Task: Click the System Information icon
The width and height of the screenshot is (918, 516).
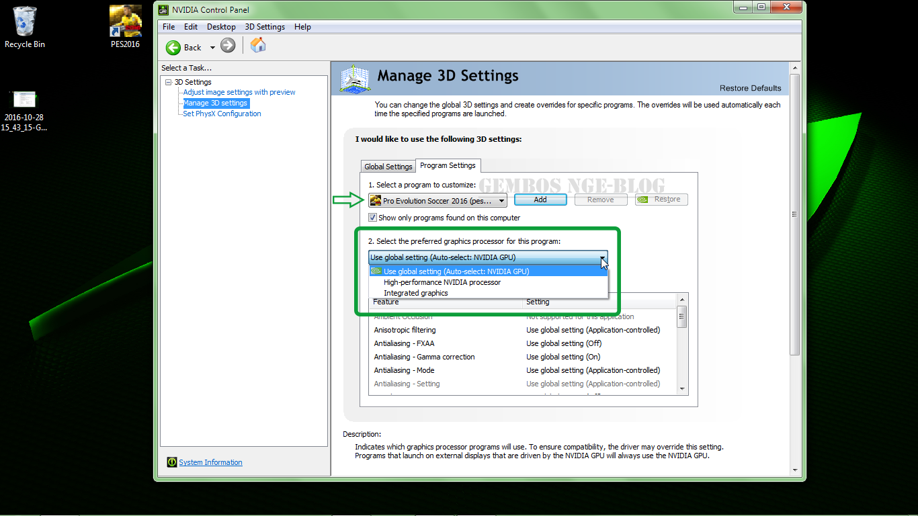Action: 172,462
